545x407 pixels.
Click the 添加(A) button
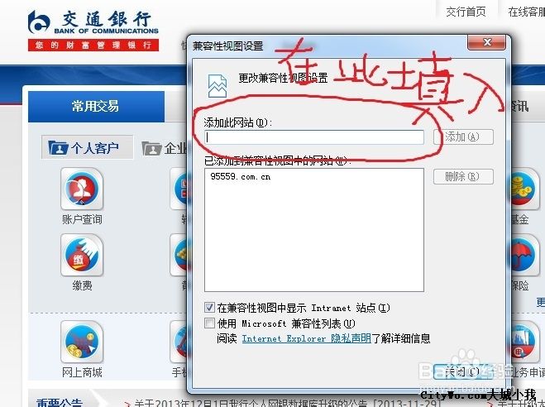pos(463,137)
